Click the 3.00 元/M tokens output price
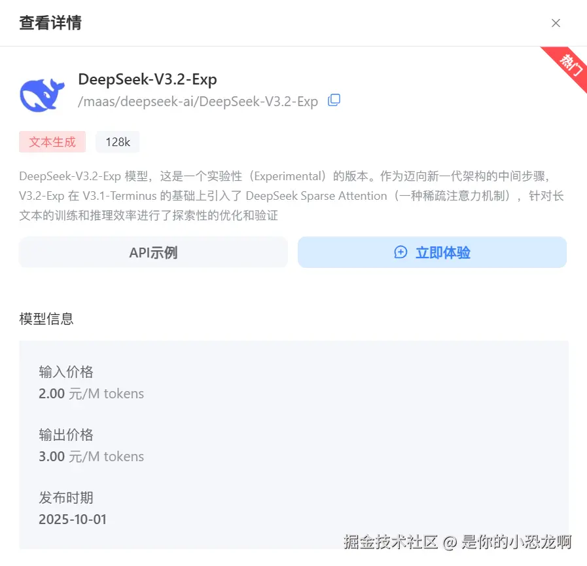Screen dimensions: 587x566 coord(92,457)
